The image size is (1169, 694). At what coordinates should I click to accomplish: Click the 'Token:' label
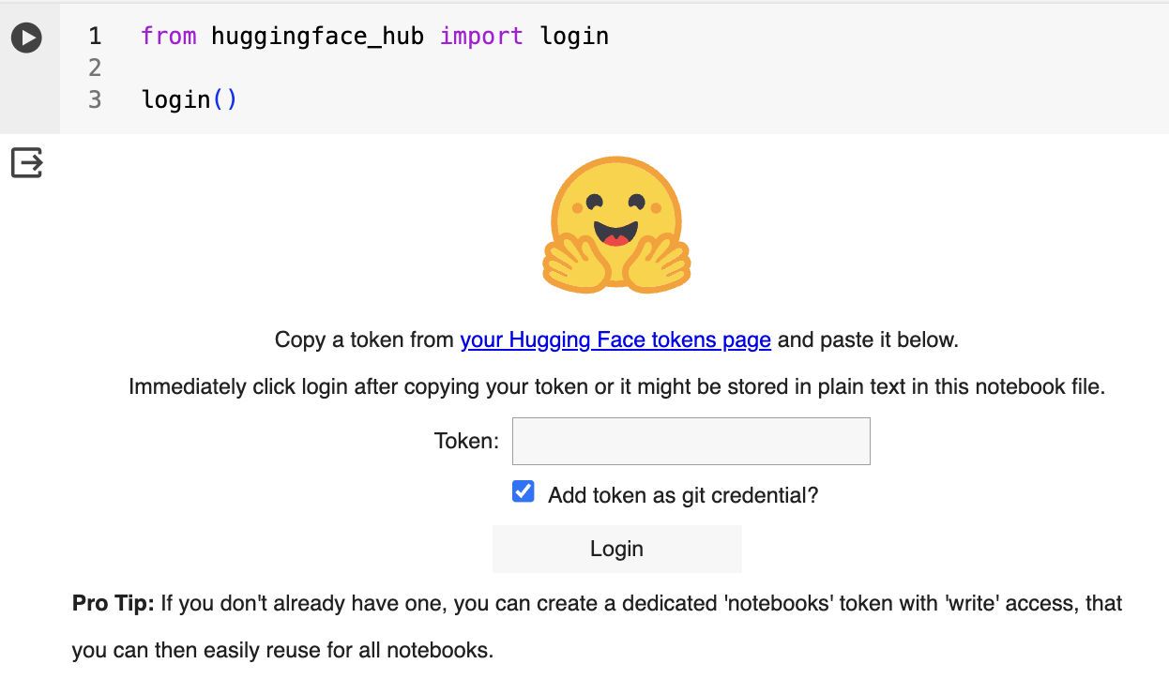pyautogui.click(x=466, y=441)
